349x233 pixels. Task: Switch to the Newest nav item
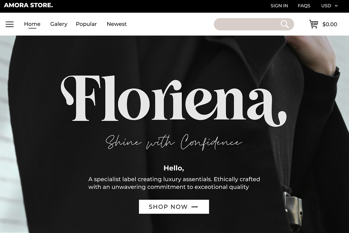(117, 24)
